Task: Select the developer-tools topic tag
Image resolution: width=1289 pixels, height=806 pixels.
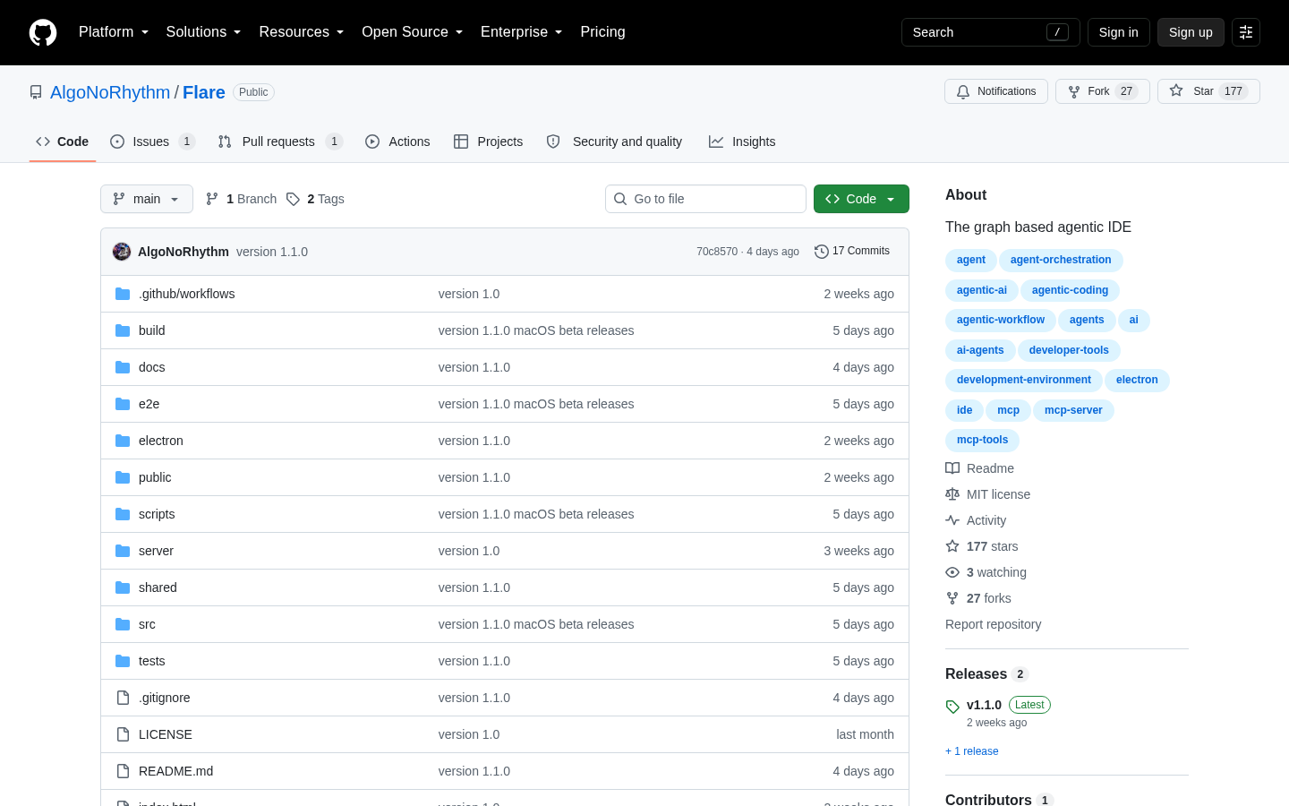Action: coord(1069,350)
